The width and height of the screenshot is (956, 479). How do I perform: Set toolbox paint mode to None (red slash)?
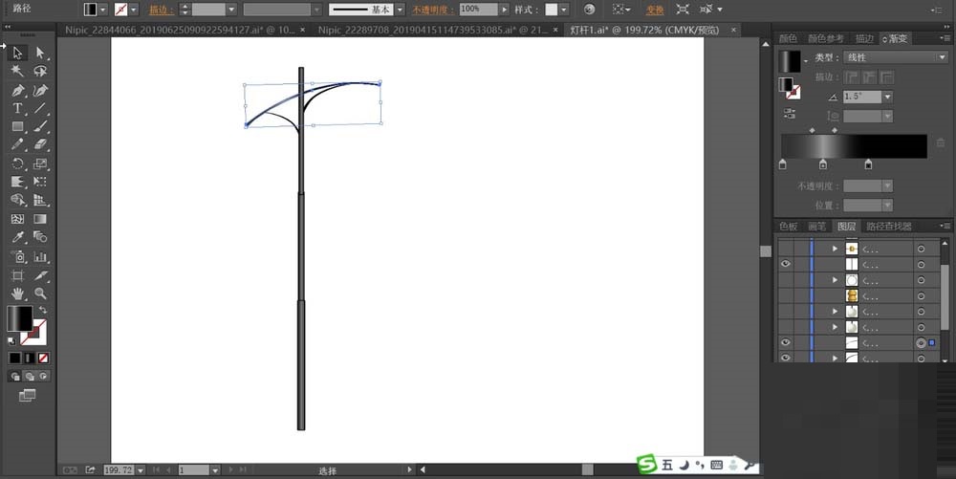click(43, 358)
